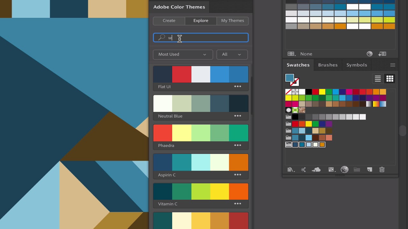Screen dimensions: 408x229
Task: Open the Phaedra theme more options
Action: pos(238,145)
